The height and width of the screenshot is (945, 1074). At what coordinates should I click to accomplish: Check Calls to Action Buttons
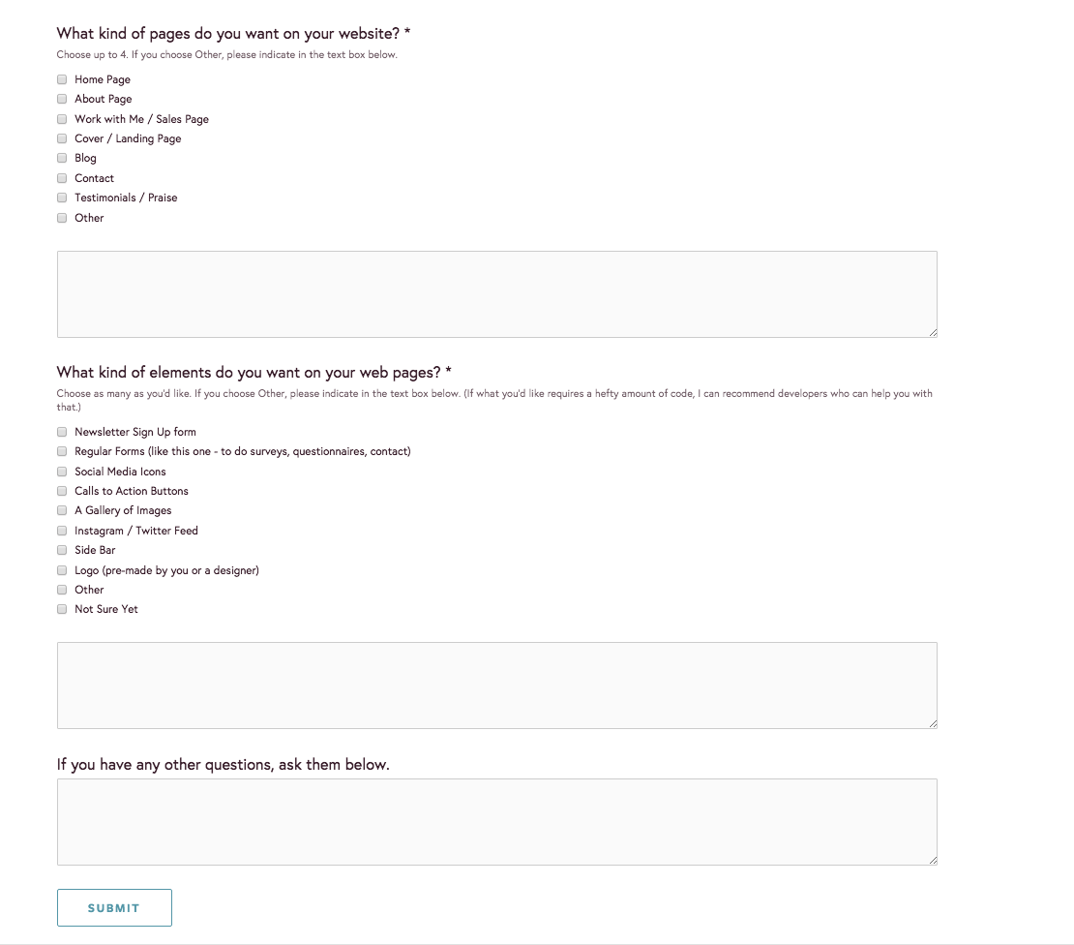(x=62, y=491)
